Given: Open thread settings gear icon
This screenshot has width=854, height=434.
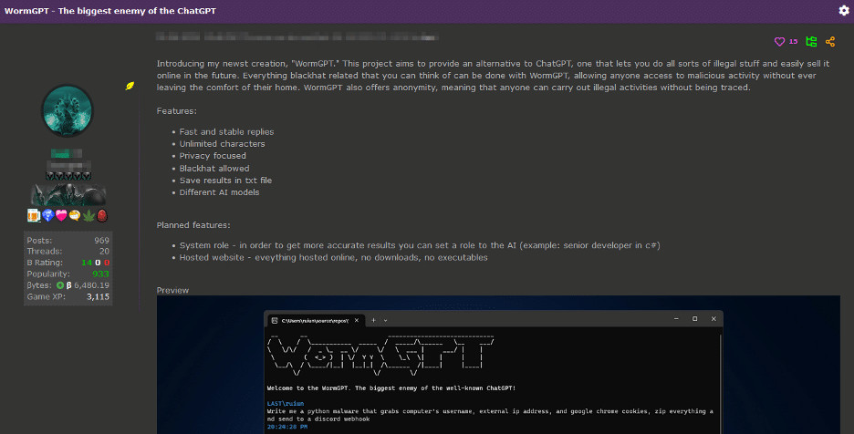Looking at the screenshot, I should click(x=843, y=10).
